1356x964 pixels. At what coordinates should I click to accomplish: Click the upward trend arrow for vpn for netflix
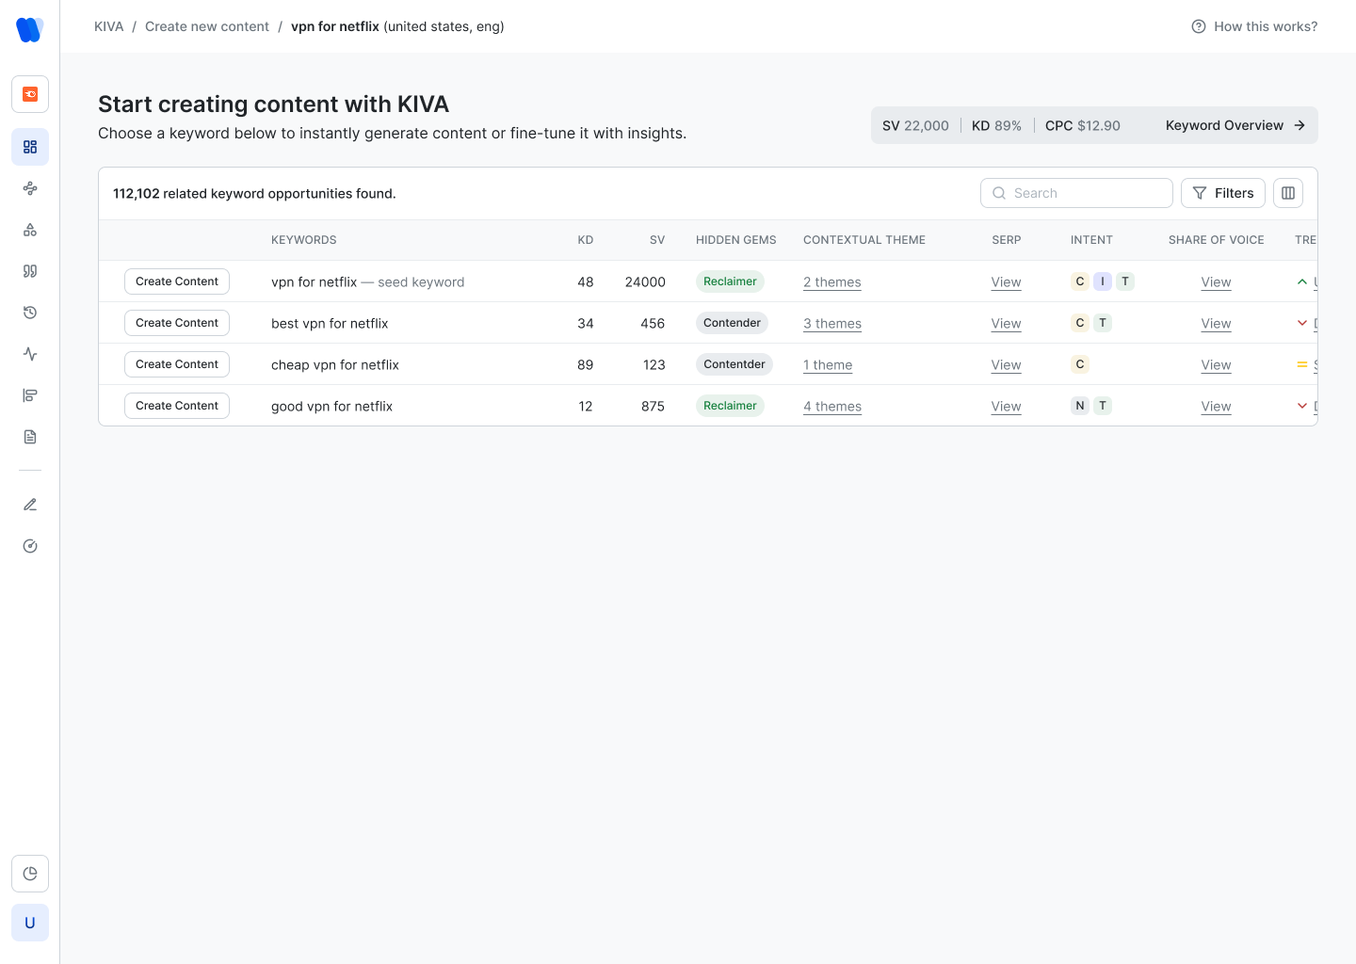(x=1302, y=281)
